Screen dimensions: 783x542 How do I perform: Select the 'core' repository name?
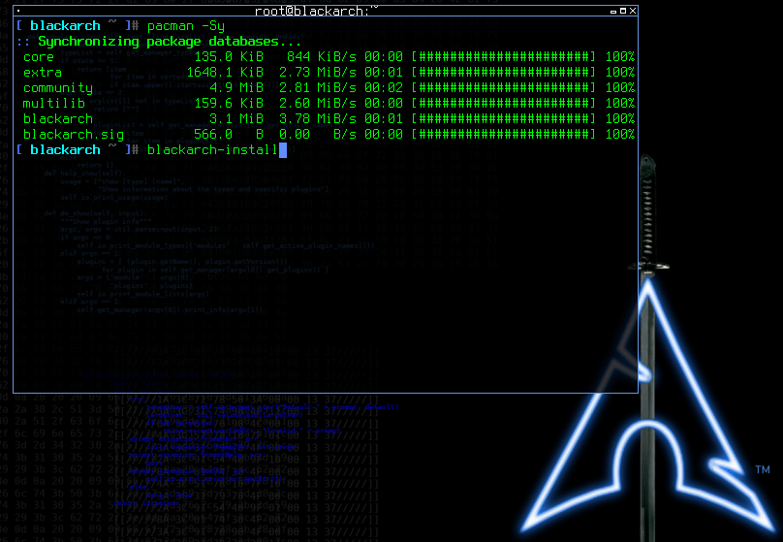(39, 57)
